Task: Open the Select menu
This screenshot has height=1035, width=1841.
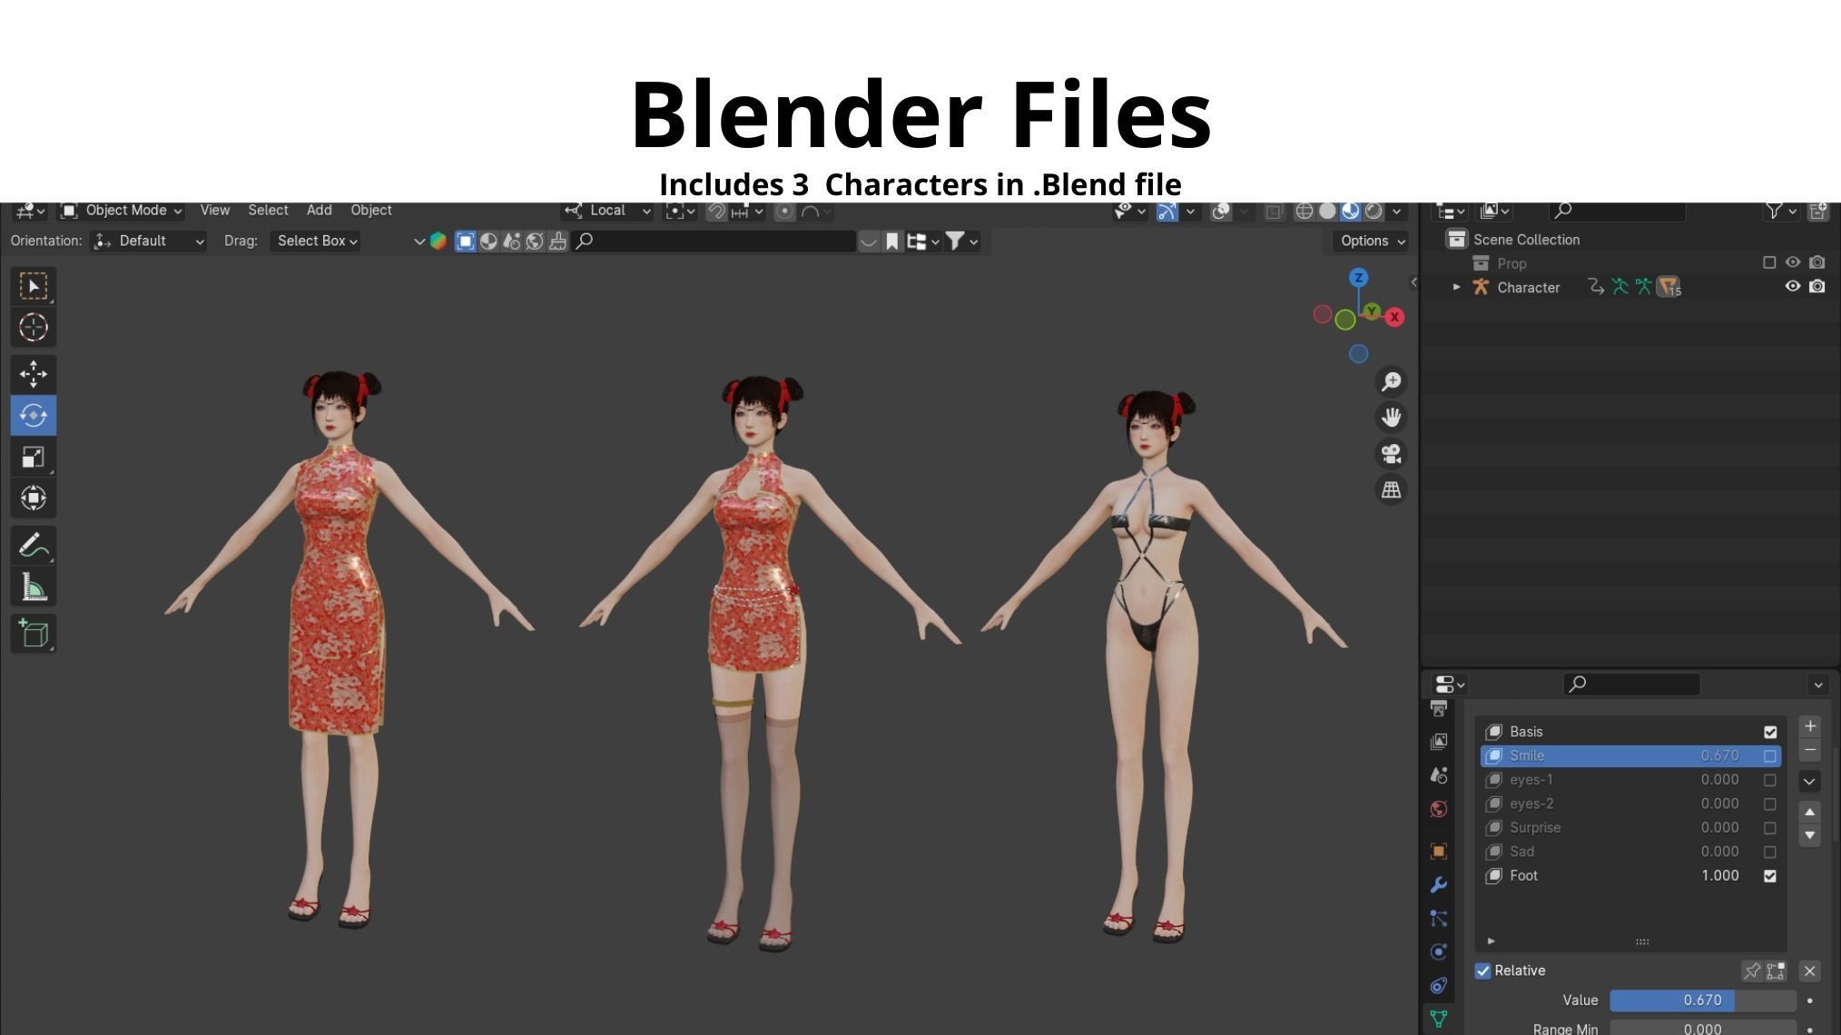Action: pyautogui.click(x=268, y=211)
